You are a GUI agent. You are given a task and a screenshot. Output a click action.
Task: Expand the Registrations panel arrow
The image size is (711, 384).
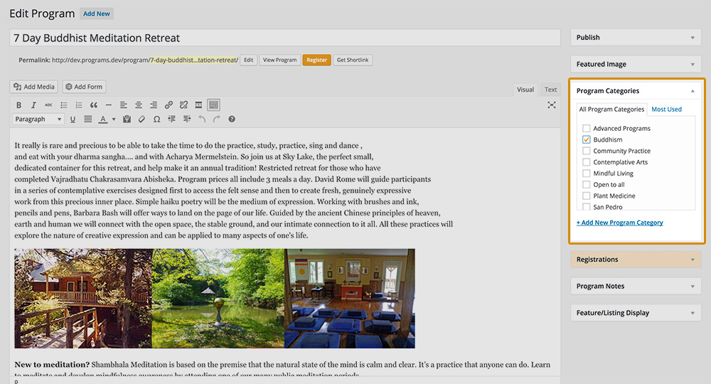click(x=693, y=260)
